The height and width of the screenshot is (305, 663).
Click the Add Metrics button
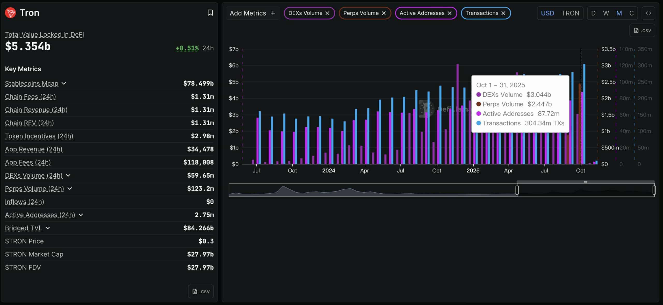(252, 13)
